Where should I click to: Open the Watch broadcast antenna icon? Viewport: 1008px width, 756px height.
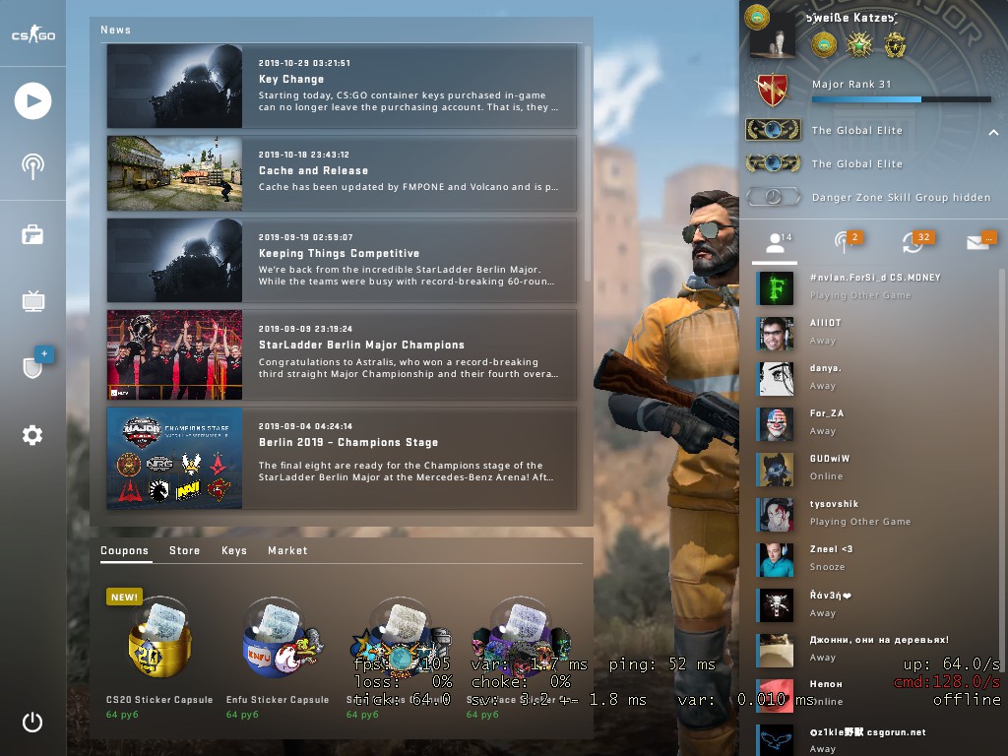(x=32, y=166)
